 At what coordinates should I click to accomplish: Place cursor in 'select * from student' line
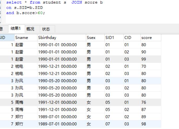[55, 2]
